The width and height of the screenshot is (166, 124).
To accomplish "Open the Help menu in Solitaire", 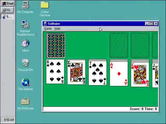I will (57, 29).
